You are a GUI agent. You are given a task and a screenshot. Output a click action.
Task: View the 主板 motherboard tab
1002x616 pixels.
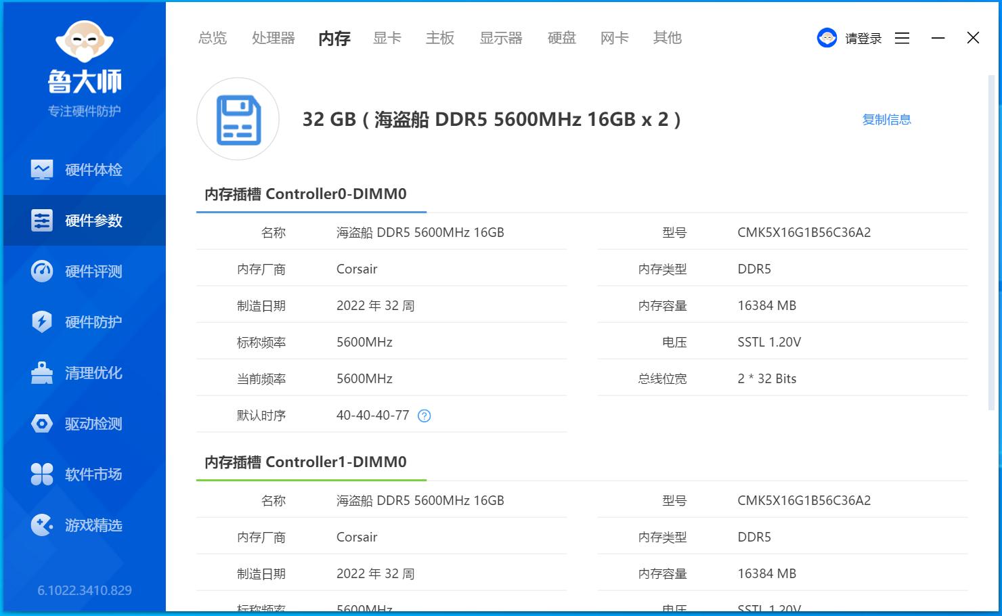[440, 38]
